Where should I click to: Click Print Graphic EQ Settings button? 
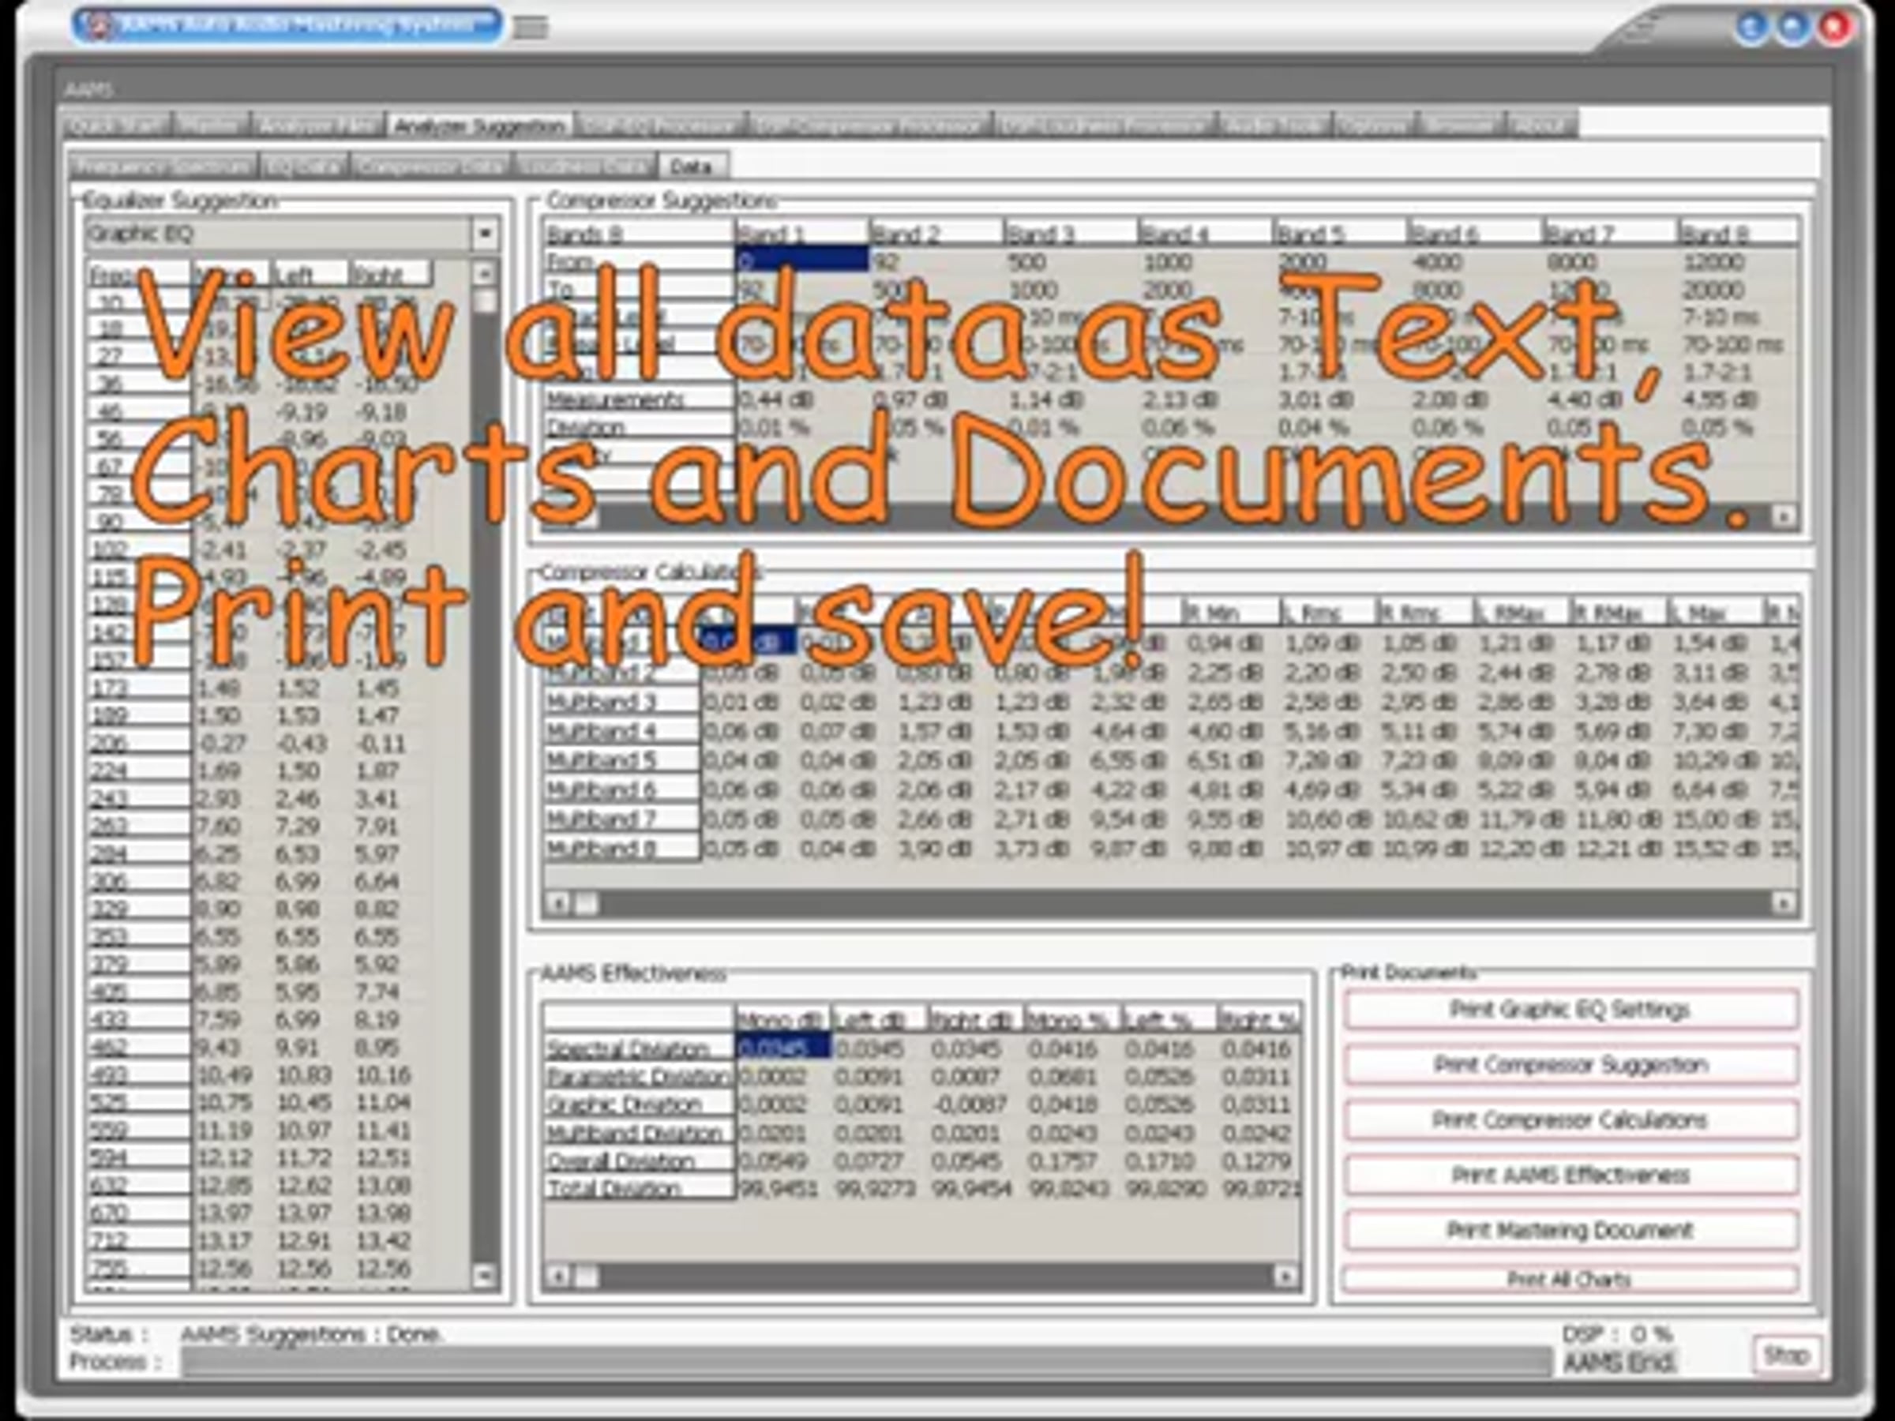coord(1570,1010)
